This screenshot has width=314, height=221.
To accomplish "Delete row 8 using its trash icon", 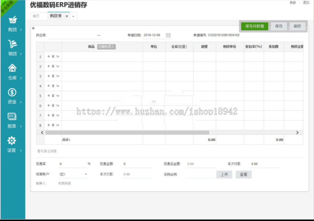I will [x=53, y=125].
